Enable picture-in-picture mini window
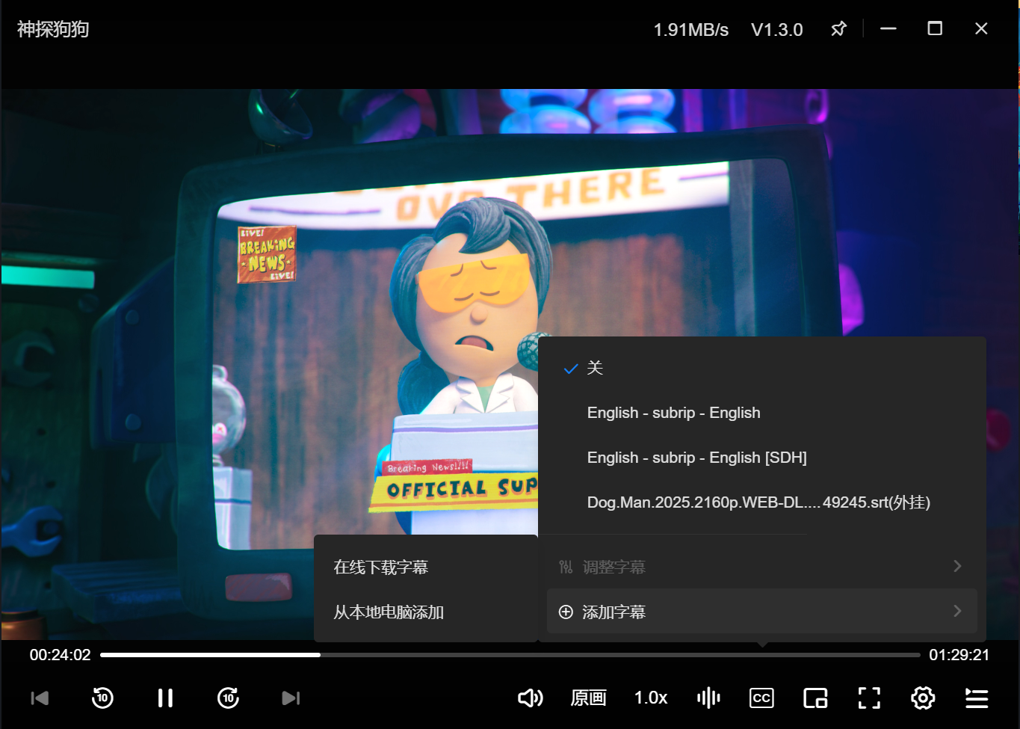 (815, 698)
